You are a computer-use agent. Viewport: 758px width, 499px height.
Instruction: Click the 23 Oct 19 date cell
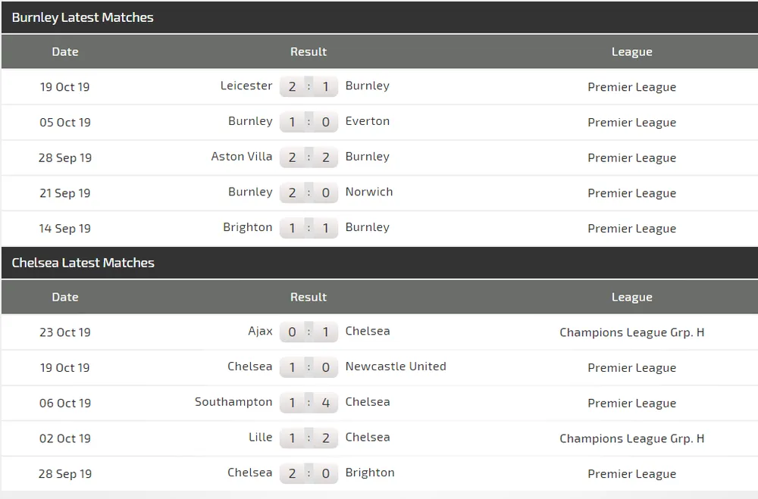click(64, 332)
